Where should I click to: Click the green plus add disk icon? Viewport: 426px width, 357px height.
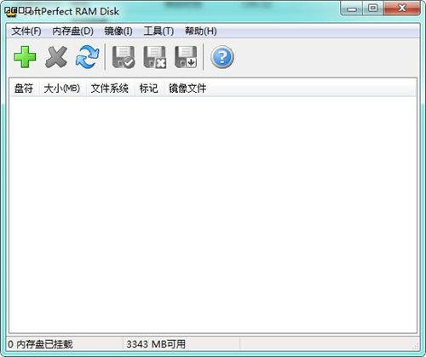click(25, 57)
